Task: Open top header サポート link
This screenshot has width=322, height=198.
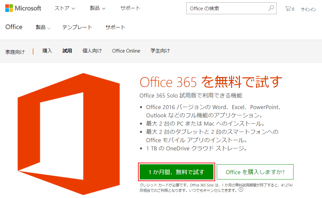Action: point(130,8)
